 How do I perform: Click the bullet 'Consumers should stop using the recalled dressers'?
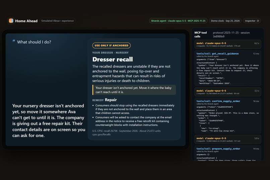pyautogui.click(x=135, y=109)
